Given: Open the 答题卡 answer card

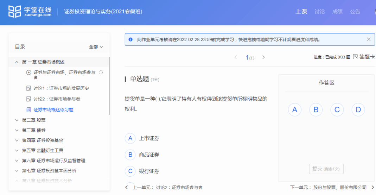Looking at the screenshot, I should tap(364, 57).
